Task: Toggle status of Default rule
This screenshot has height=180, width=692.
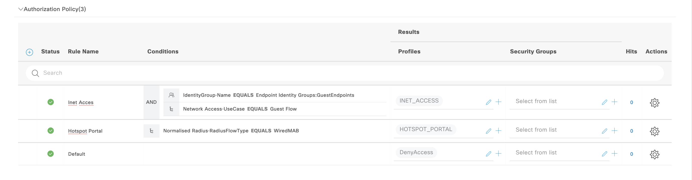Action: 50,154
